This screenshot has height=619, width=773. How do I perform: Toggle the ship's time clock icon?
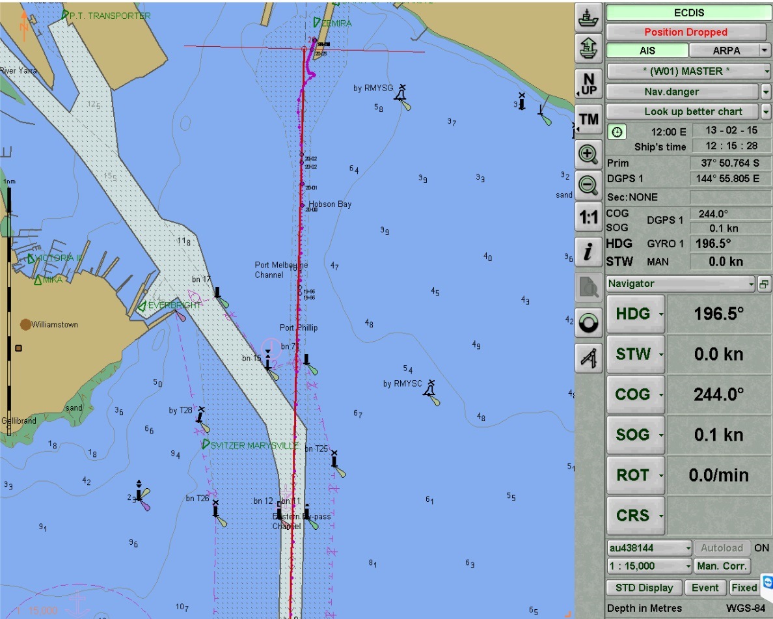[617, 132]
